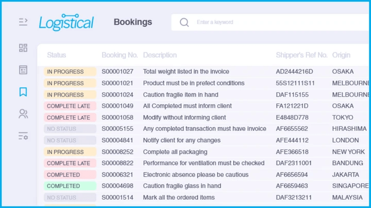Open booking S00001049 row
This screenshot has width=371, height=208.
click(x=117, y=106)
